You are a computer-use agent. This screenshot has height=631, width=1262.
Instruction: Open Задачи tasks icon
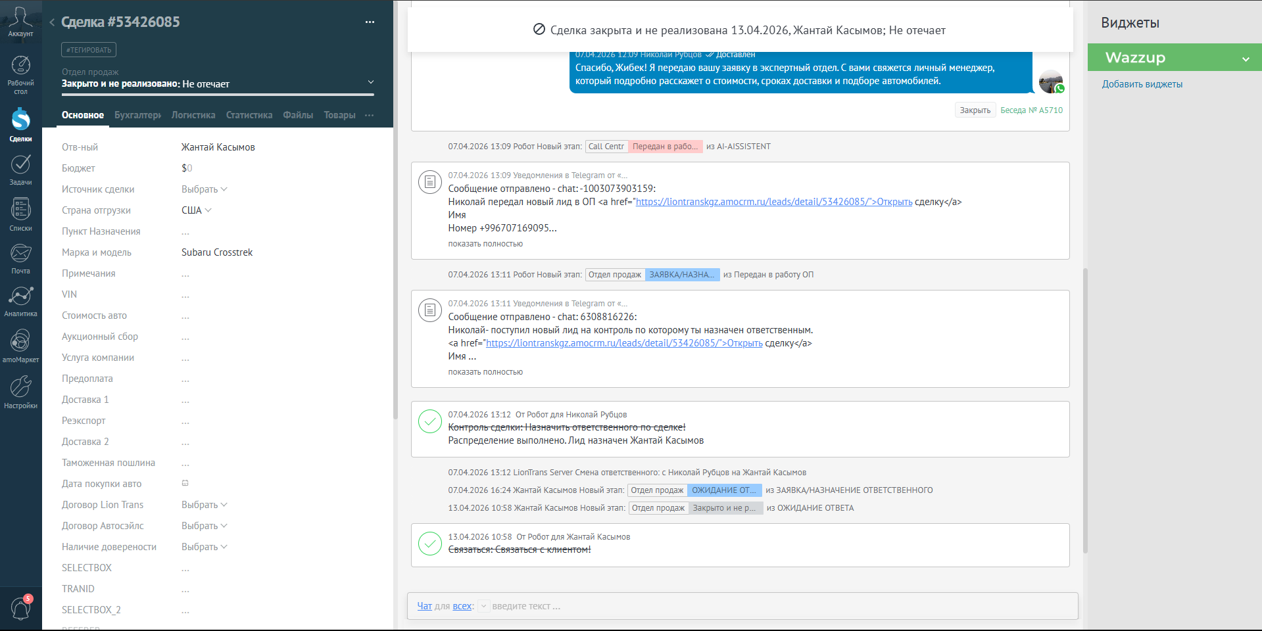tap(20, 170)
